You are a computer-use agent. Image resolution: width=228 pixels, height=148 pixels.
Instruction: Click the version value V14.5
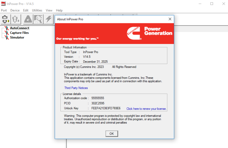(x=87, y=57)
